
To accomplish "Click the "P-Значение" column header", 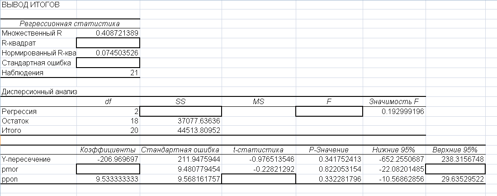I will coord(329,150).
